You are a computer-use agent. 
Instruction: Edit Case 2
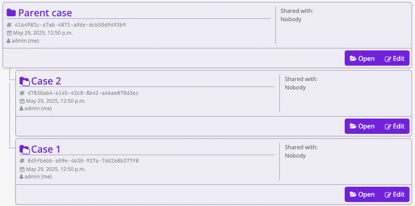click(x=394, y=126)
